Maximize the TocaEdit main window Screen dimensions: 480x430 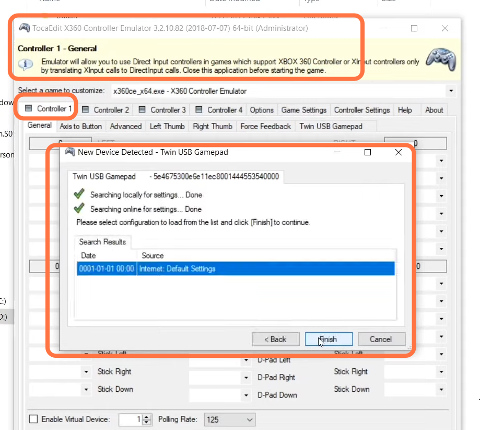414,28
